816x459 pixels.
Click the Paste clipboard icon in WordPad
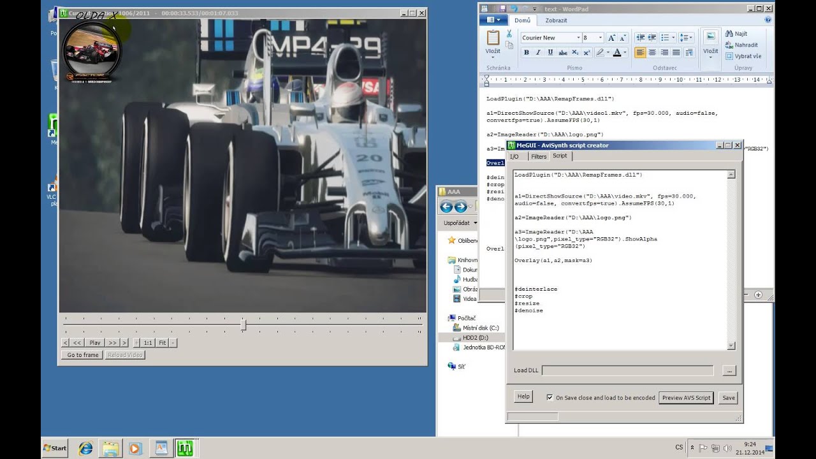(x=493, y=38)
